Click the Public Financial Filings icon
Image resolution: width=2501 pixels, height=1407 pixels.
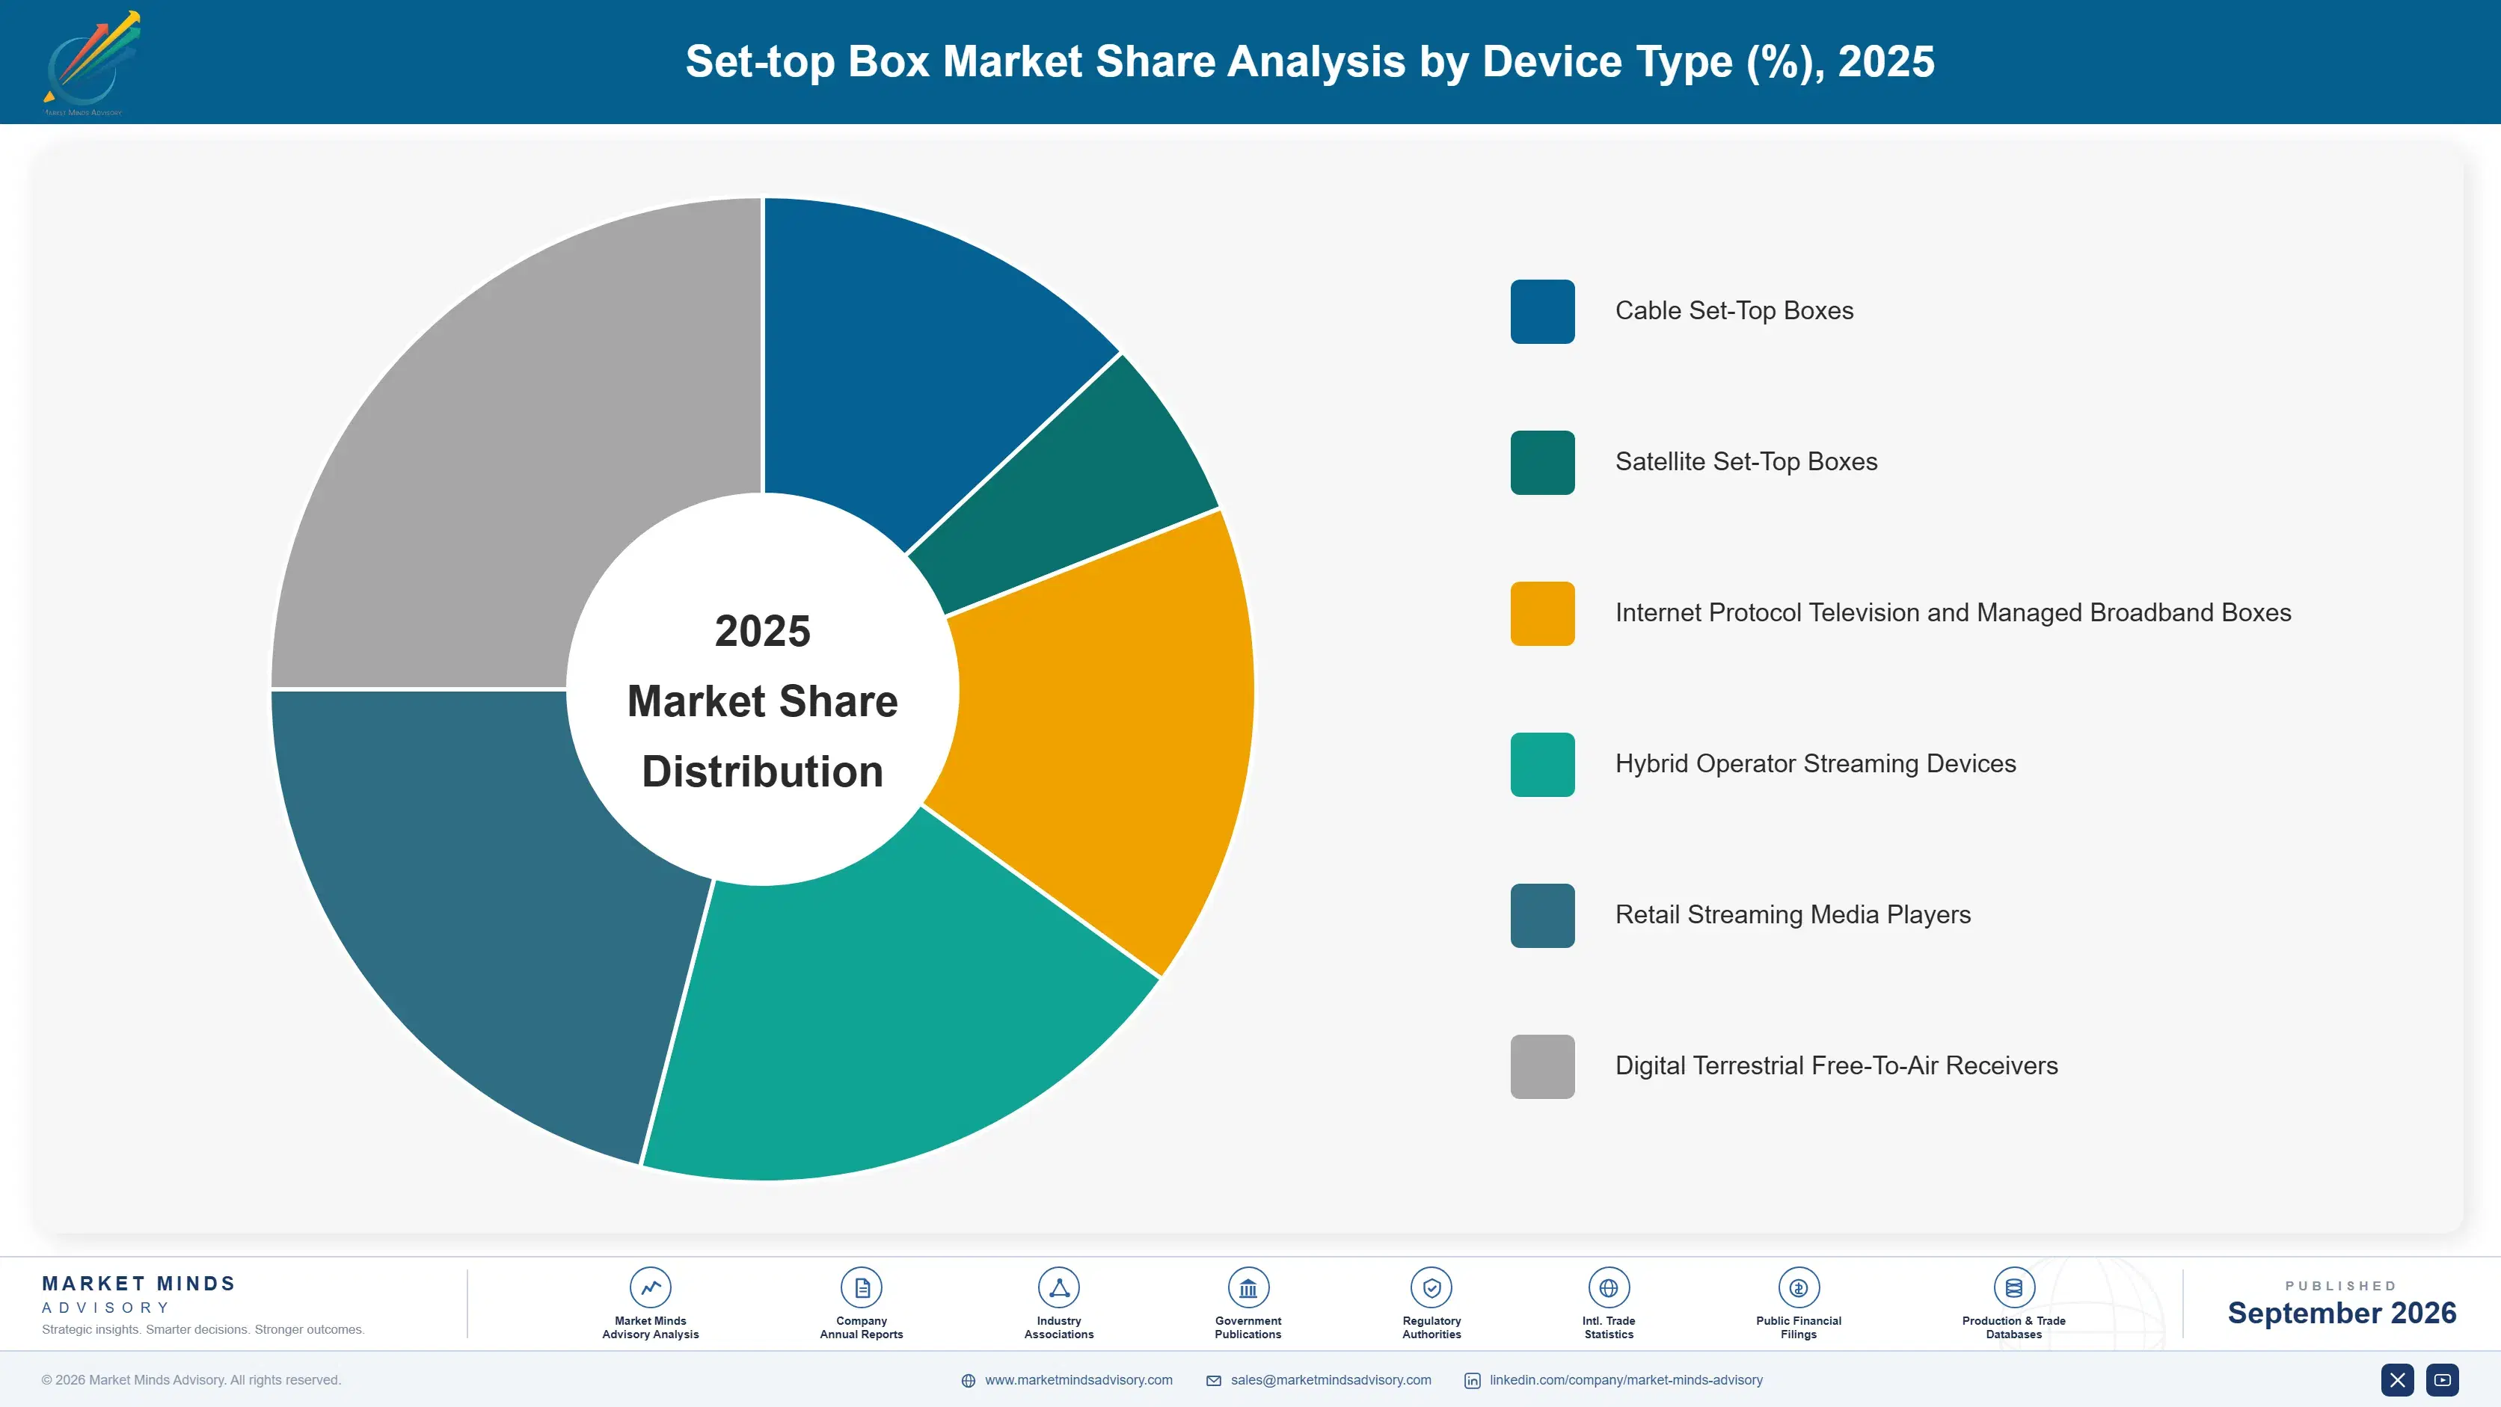[1798, 1287]
